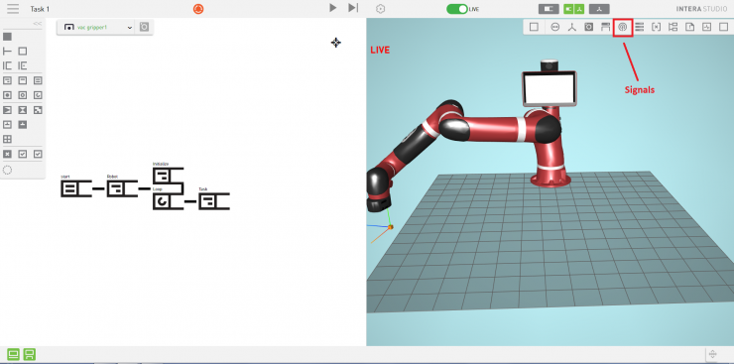Viewport: 734px width, 364px height.
Task: Open the hamburger main menu
Action: pyautogui.click(x=13, y=9)
